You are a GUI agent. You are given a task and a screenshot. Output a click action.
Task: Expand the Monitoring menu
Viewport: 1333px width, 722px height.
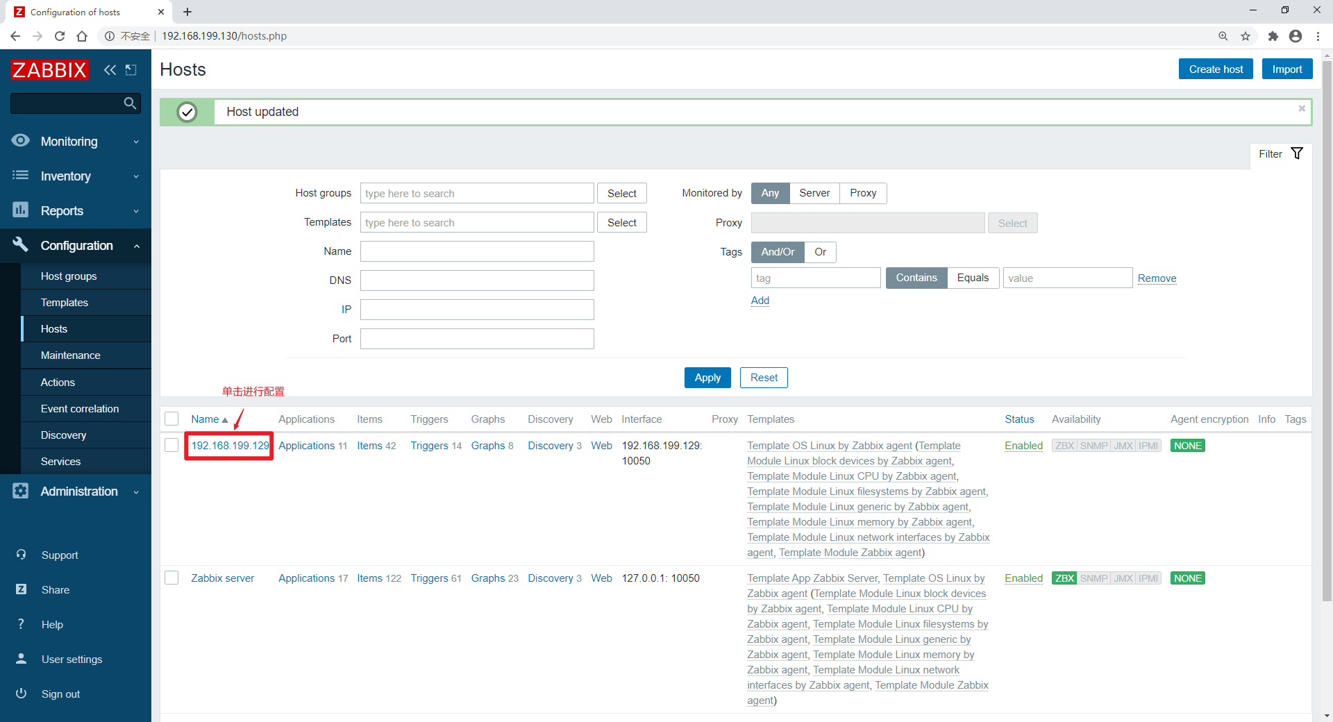tap(76, 141)
